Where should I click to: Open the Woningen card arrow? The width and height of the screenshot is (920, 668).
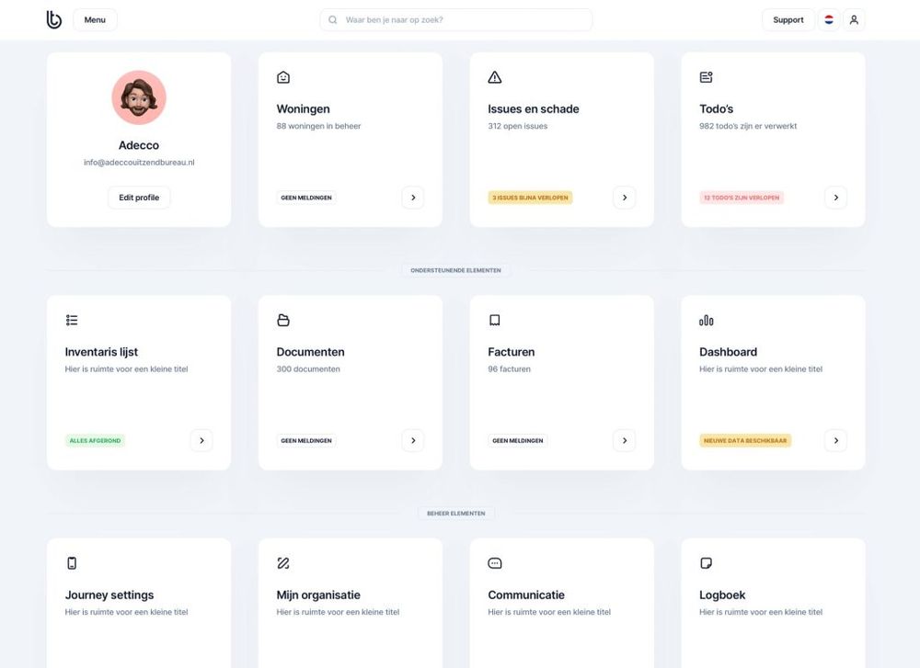[x=413, y=198]
